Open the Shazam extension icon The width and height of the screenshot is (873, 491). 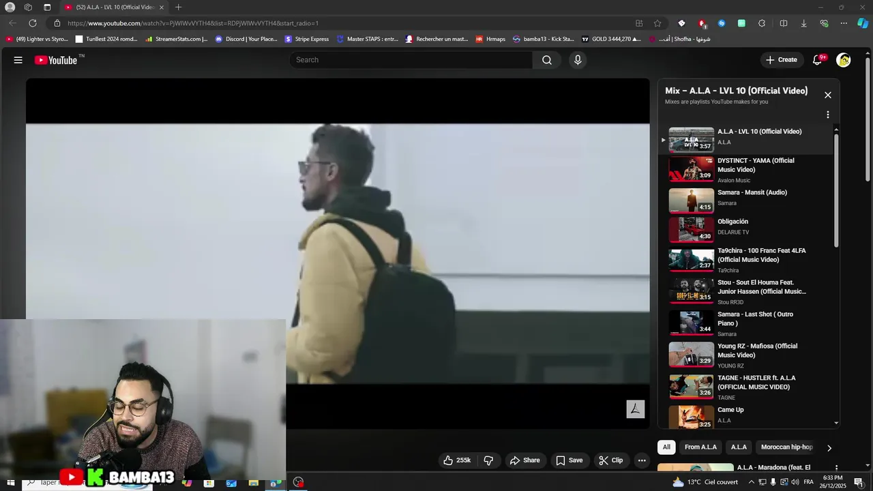click(722, 23)
